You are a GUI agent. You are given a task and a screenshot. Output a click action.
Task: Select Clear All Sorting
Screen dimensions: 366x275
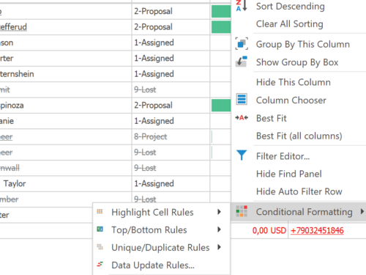pyautogui.click(x=290, y=24)
